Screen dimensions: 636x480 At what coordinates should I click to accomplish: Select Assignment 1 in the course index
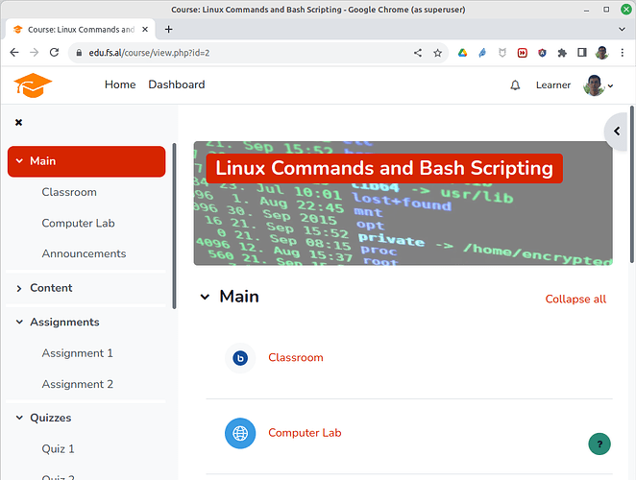click(77, 353)
